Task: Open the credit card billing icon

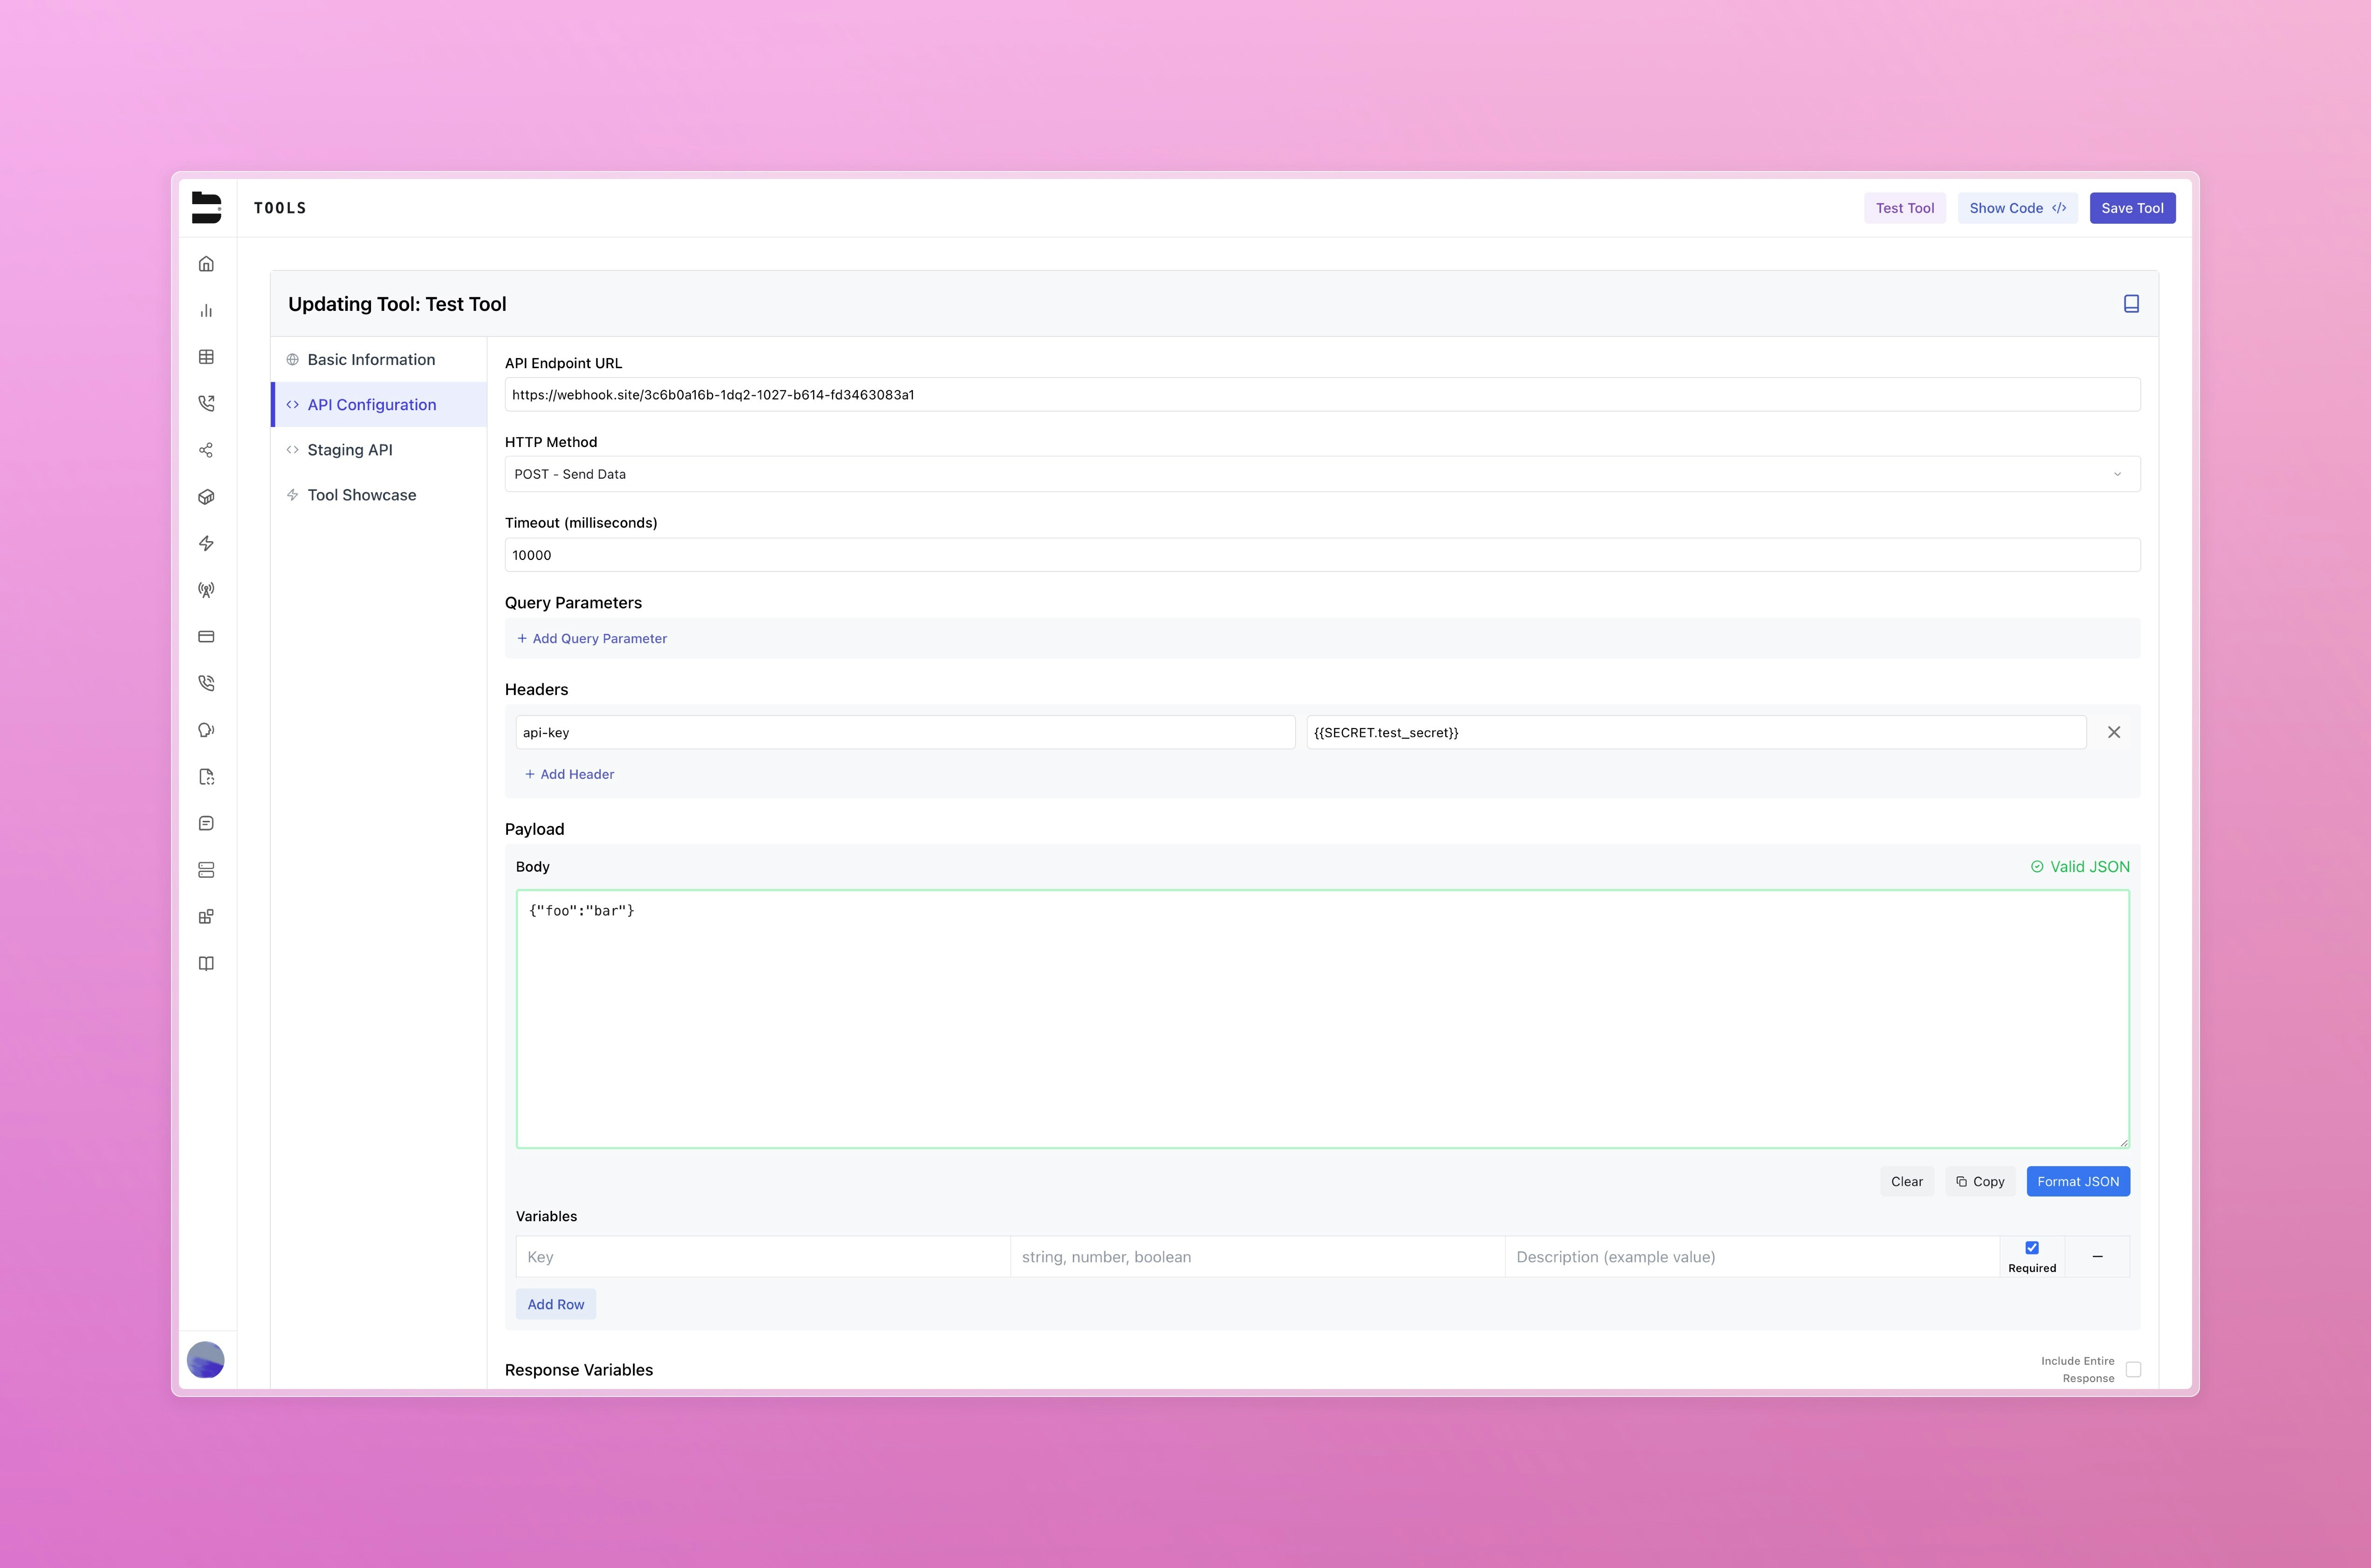Action: (206, 637)
